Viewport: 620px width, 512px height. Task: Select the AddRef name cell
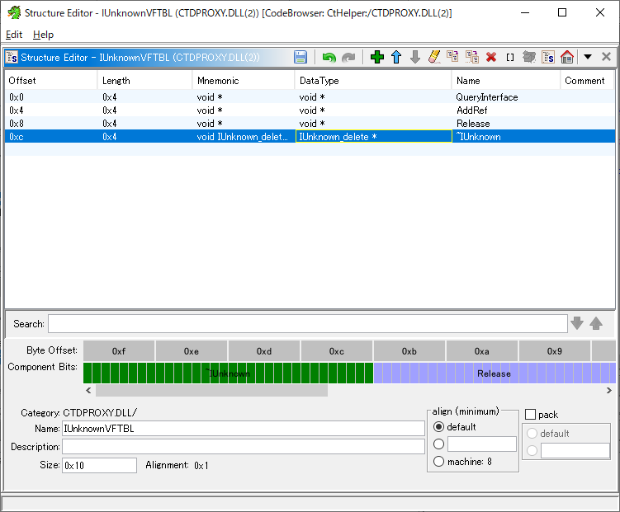[506, 110]
